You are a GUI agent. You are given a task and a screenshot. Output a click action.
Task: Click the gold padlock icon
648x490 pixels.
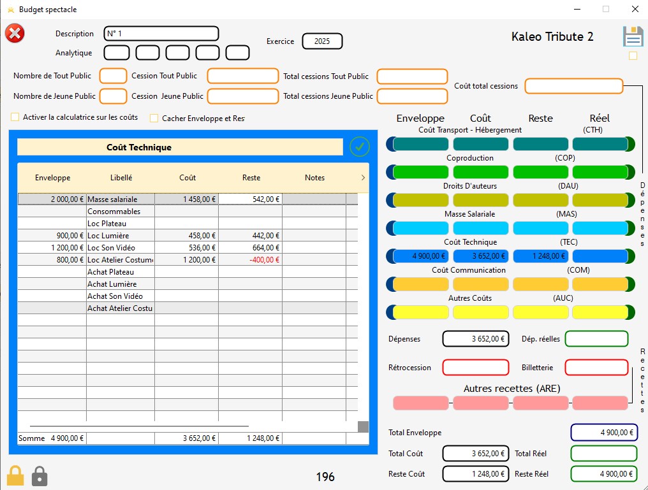pyautogui.click(x=15, y=475)
